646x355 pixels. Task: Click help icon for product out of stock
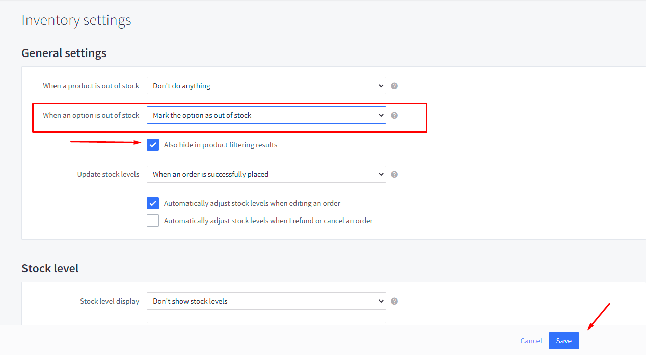pos(394,86)
